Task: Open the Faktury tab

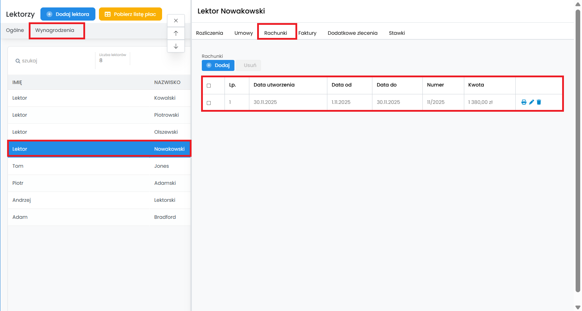Action: (x=307, y=33)
